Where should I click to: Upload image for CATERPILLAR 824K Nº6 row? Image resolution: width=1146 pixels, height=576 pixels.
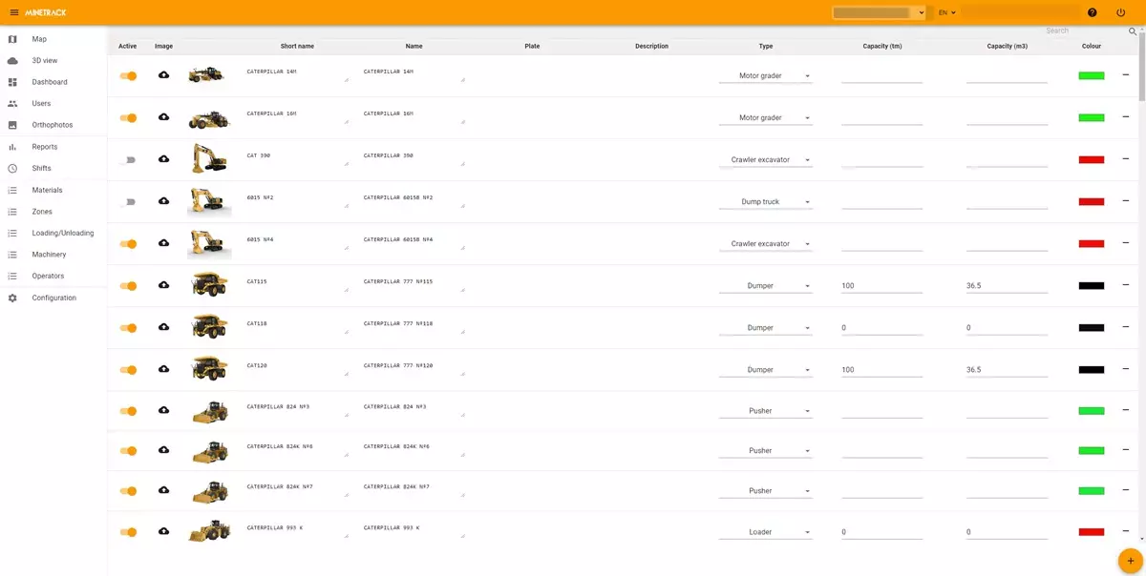coord(163,450)
